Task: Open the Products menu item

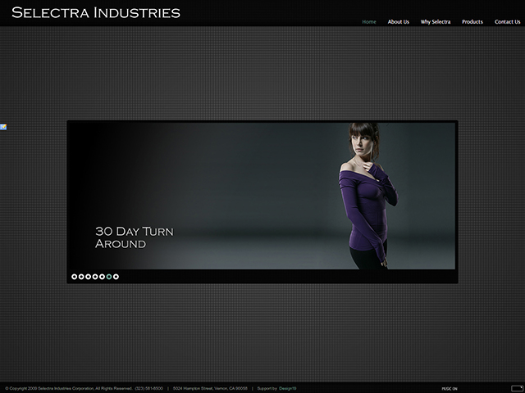Action: (x=472, y=22)
